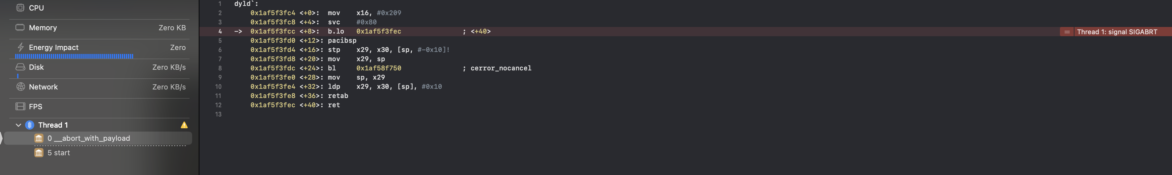Select stack frame 5 start
The width and height of the screenshot is (1172, 175).
pos(98,153)
